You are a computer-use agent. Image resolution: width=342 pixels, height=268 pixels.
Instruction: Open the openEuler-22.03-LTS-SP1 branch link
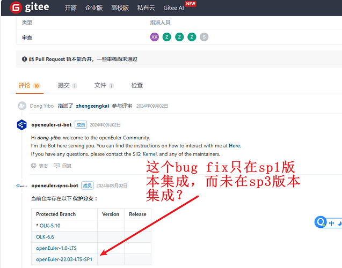(64, 259)
